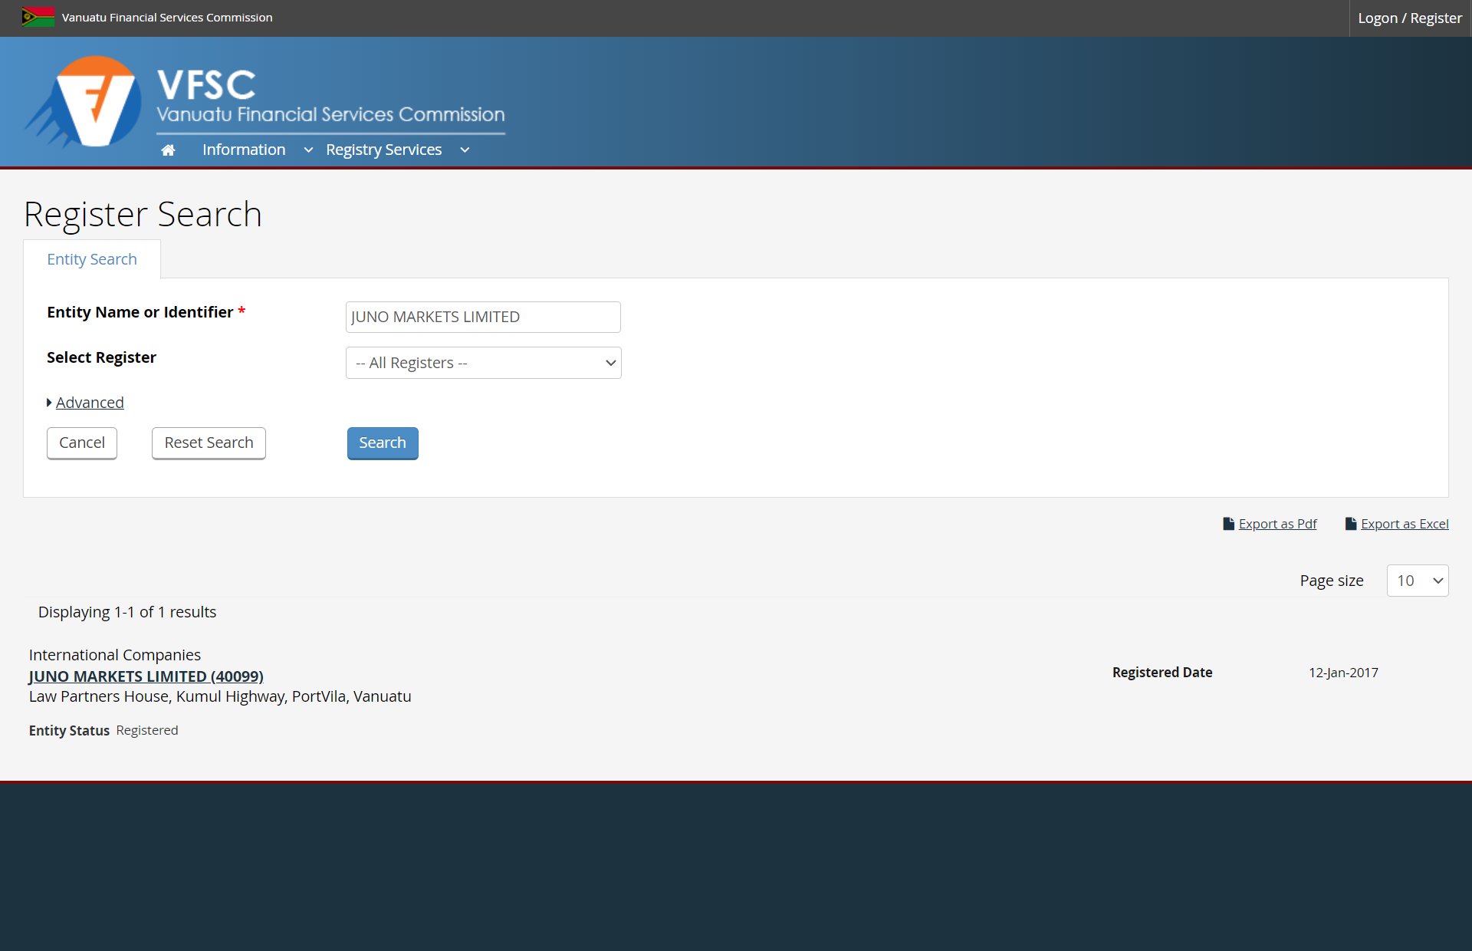Click the Registered Date label

pos(1162,673)
